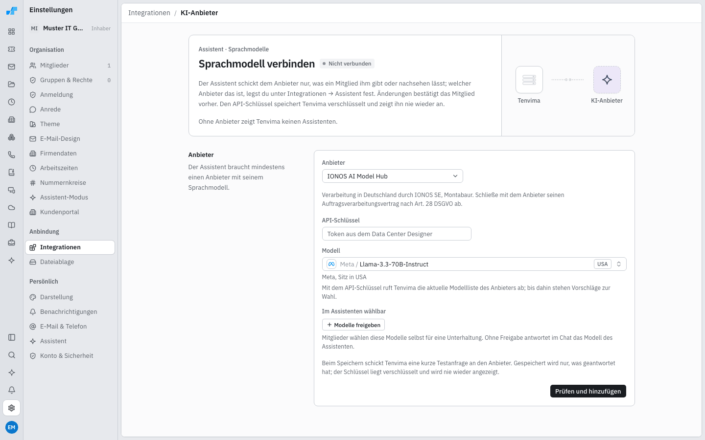705x440 pixels.
Task: Open the phone icon in the rail
Action: tap(12, 155)
